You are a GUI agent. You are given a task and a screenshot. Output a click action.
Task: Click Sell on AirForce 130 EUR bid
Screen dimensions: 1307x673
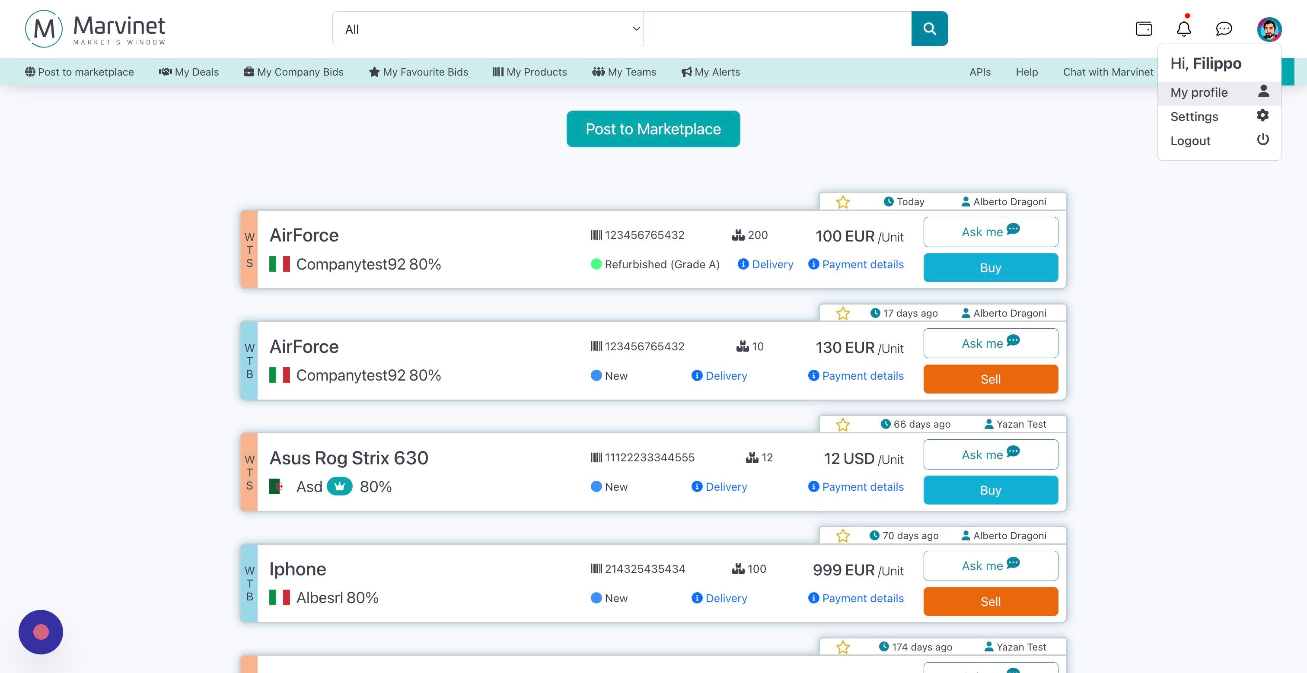point(990,379)
